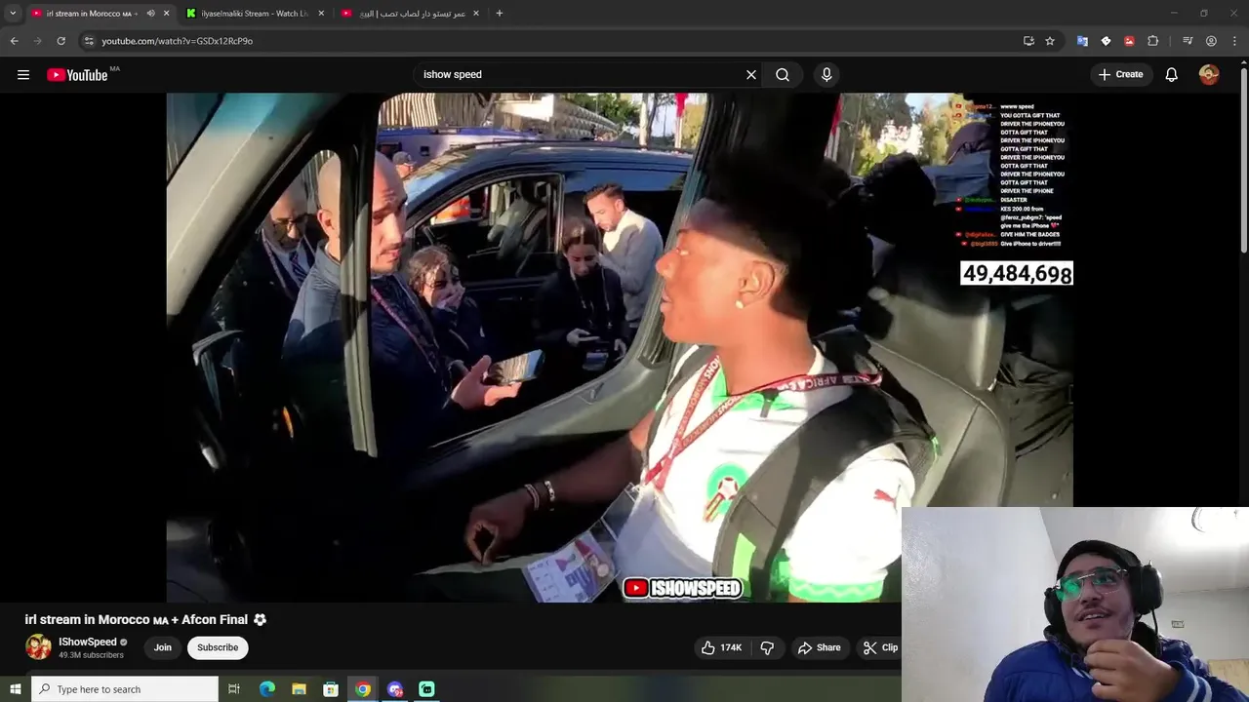Image resolution: width=1249 pixels, height=702 pixels.
Task: Clear the search box with X
Action: tap(751, 75)
